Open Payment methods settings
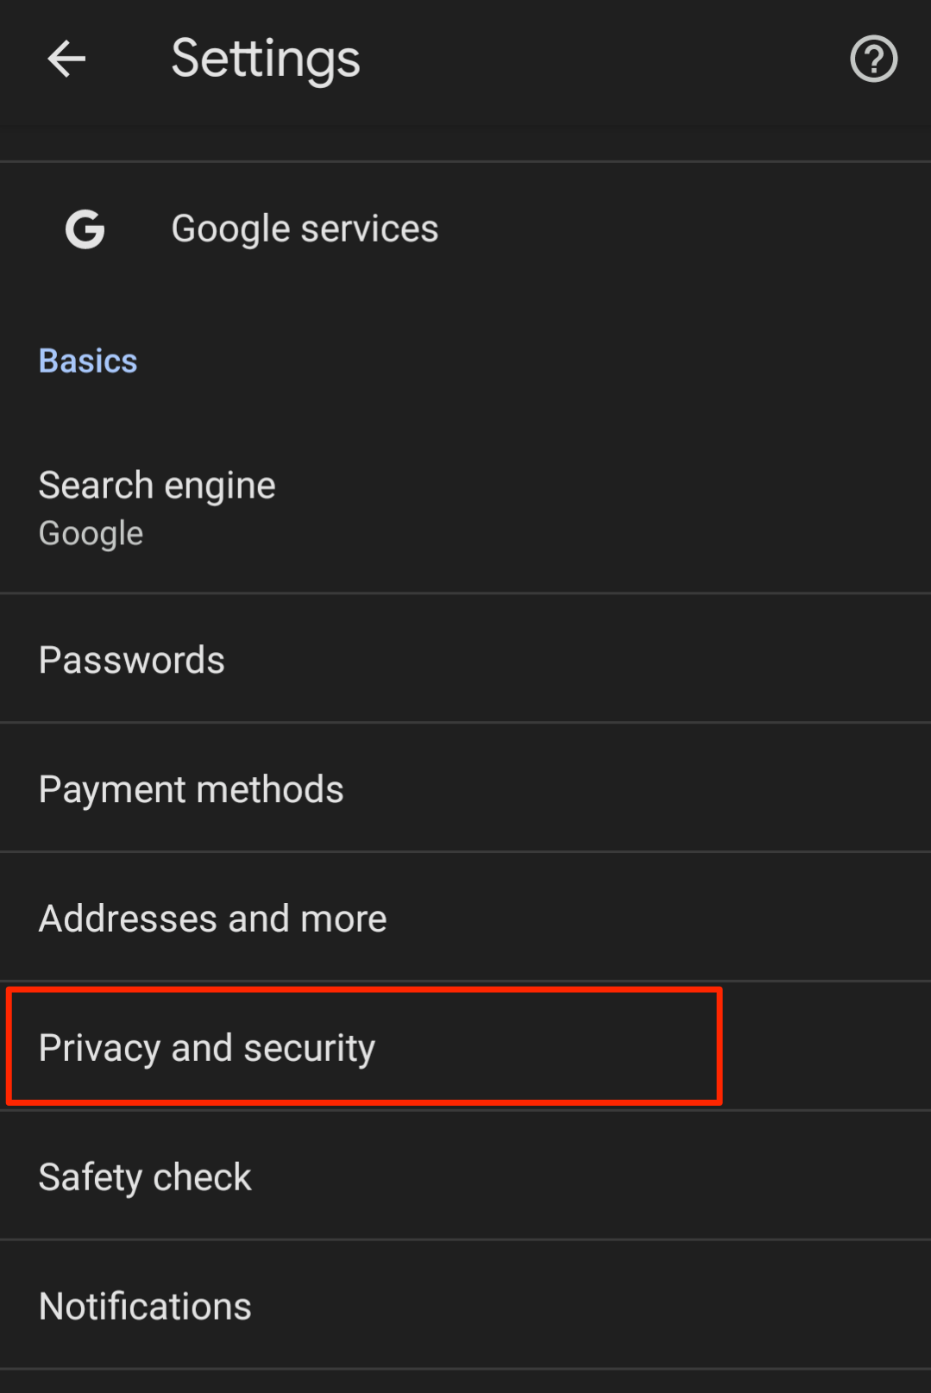931x1393 pixels. point(191,787)
